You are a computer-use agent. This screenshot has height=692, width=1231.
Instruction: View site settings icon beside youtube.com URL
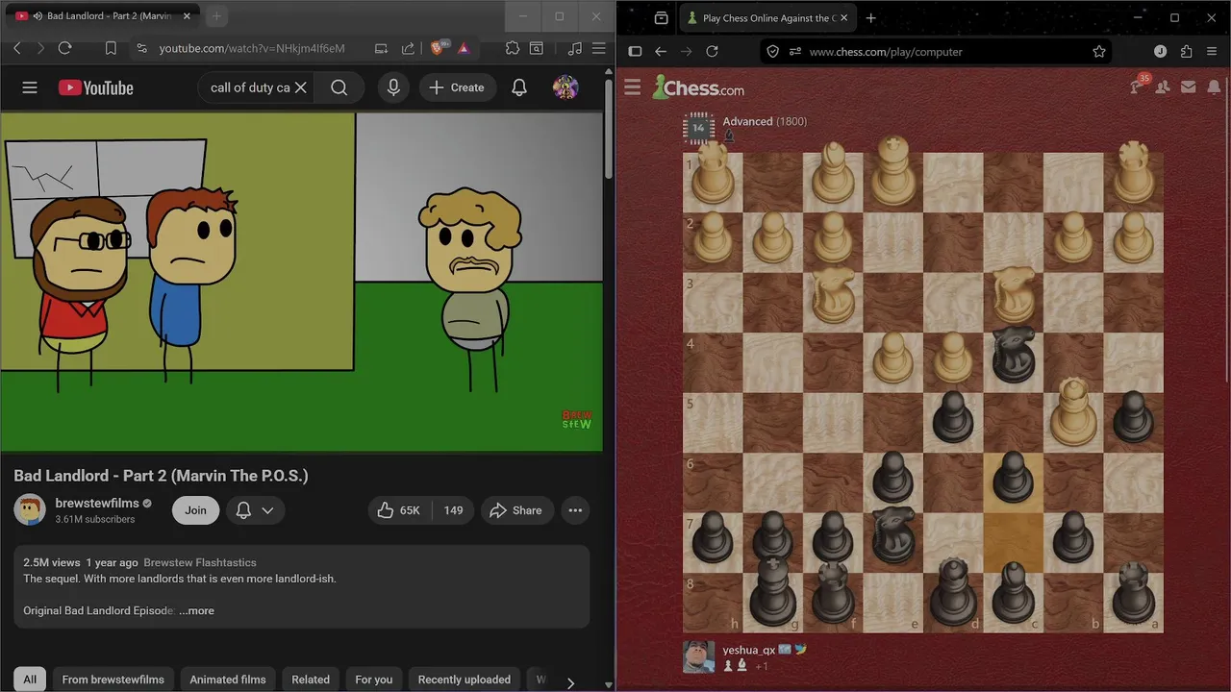(141, 48)
